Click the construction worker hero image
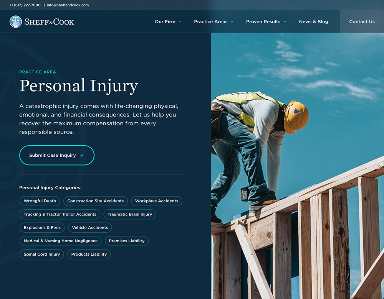The width and height of the screenshot is (384, 299). click(298, 165)
